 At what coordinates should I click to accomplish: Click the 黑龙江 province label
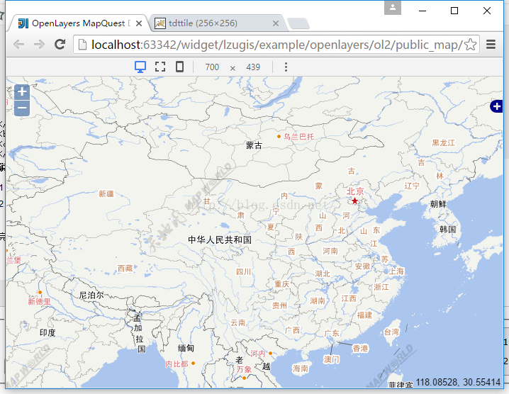[443, 143]
